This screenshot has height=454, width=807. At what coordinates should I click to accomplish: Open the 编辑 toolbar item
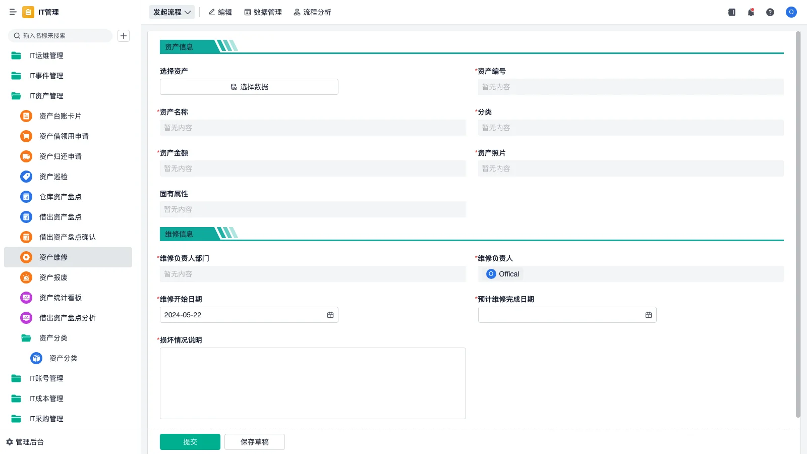[x=220, y=12]
